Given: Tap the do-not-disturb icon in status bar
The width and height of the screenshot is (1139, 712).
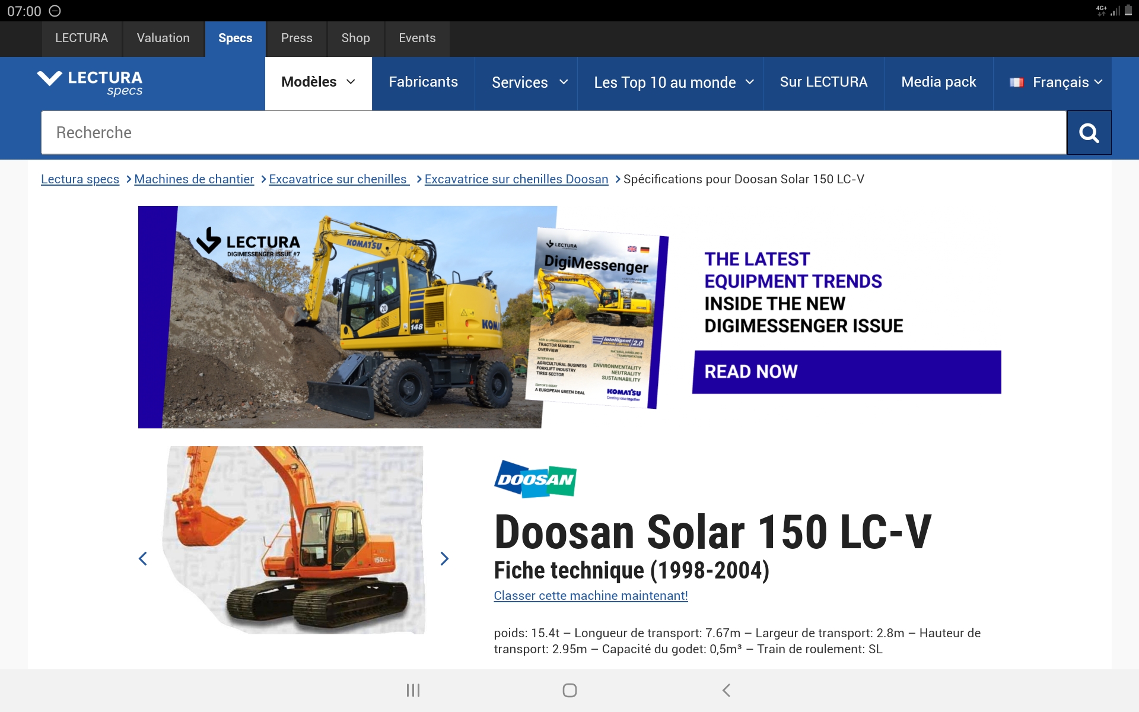Looking at the screenshot, I should coord(55,11).
